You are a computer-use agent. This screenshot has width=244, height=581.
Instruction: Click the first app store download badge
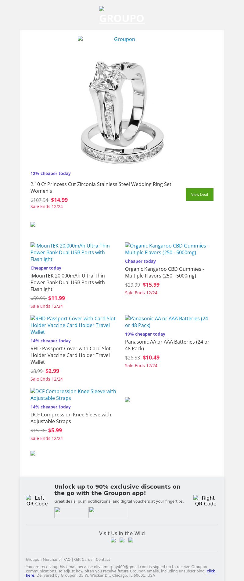[x=71, y=512]
